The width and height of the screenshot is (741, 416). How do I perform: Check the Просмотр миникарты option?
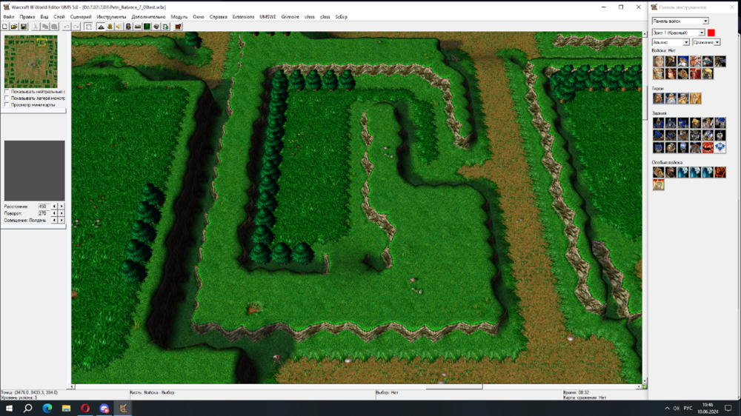(x=7, y=104)
